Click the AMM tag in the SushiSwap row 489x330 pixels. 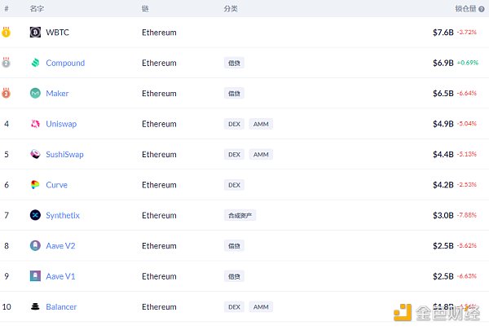tap(261, 155)
